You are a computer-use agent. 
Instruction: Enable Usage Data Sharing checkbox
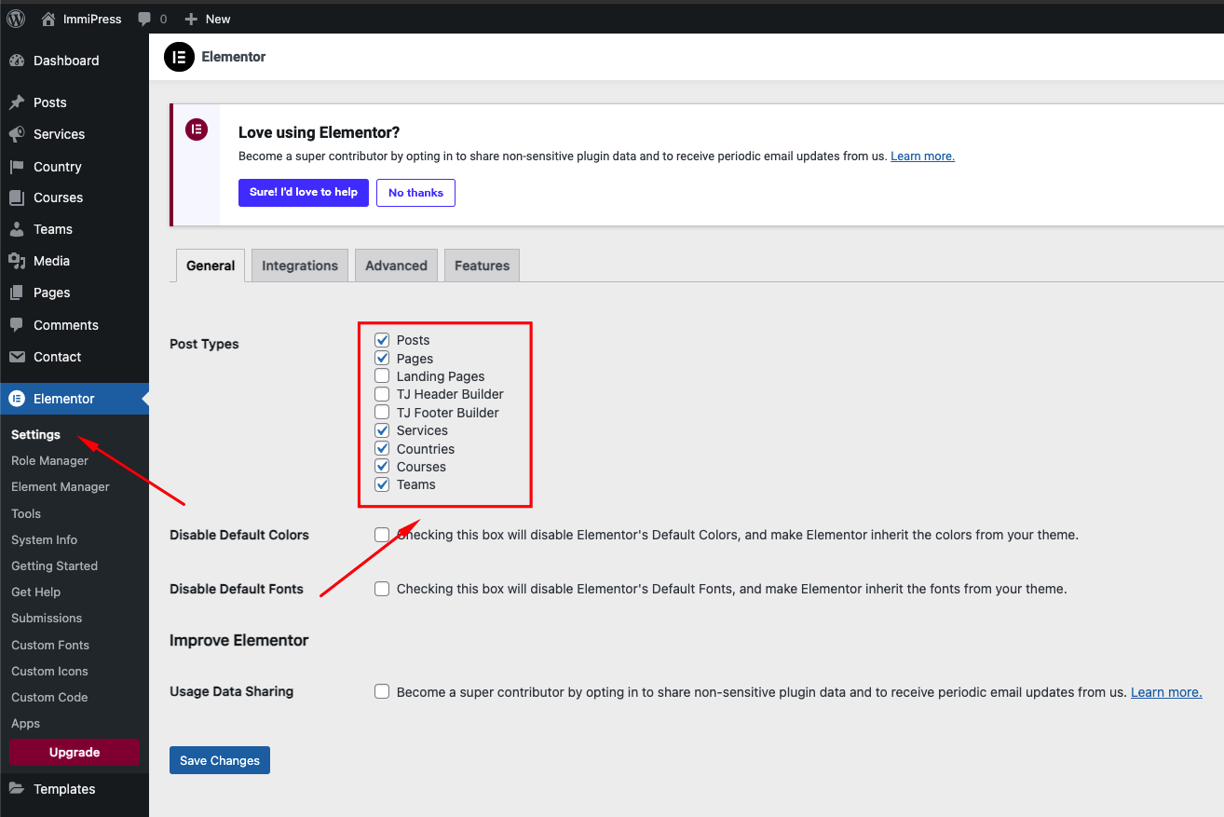click(x=382, y=691)
